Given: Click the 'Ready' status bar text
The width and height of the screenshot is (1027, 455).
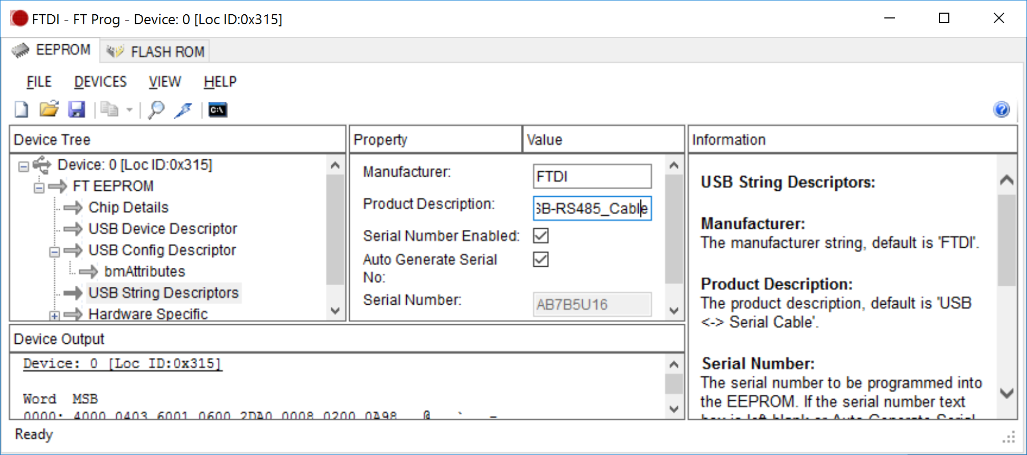Looking at the screenshot, I should (x=34, y=434).
